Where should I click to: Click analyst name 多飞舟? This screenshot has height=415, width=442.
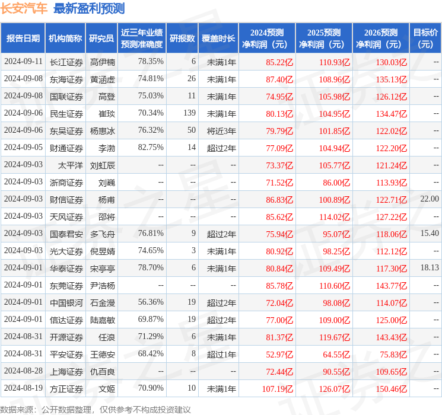(103, 234)
